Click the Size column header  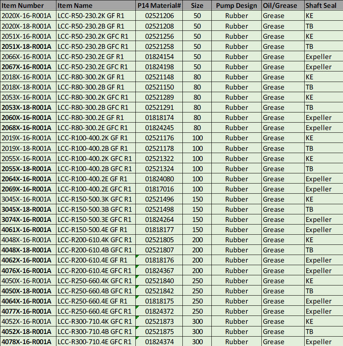pos(197,5)
